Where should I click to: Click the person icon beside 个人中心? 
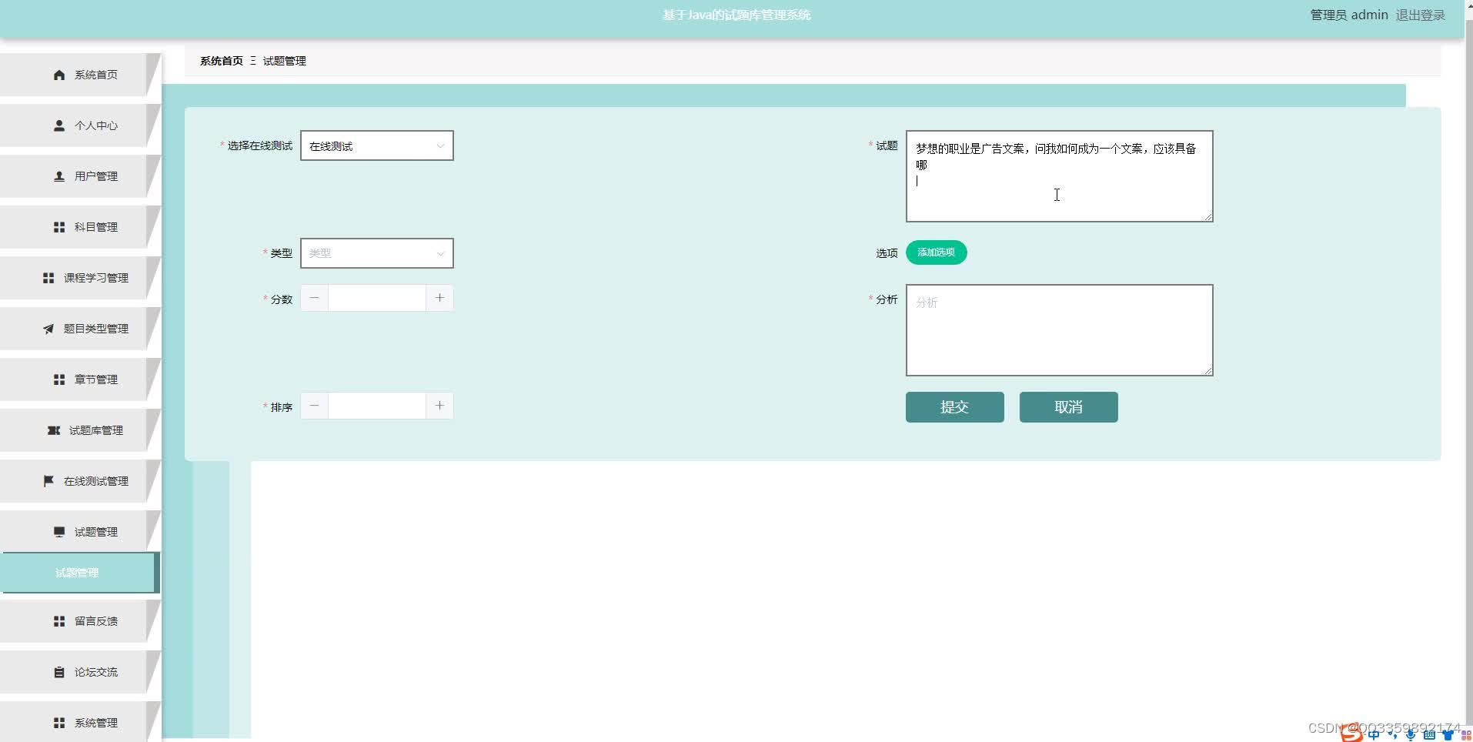[59, 125]
